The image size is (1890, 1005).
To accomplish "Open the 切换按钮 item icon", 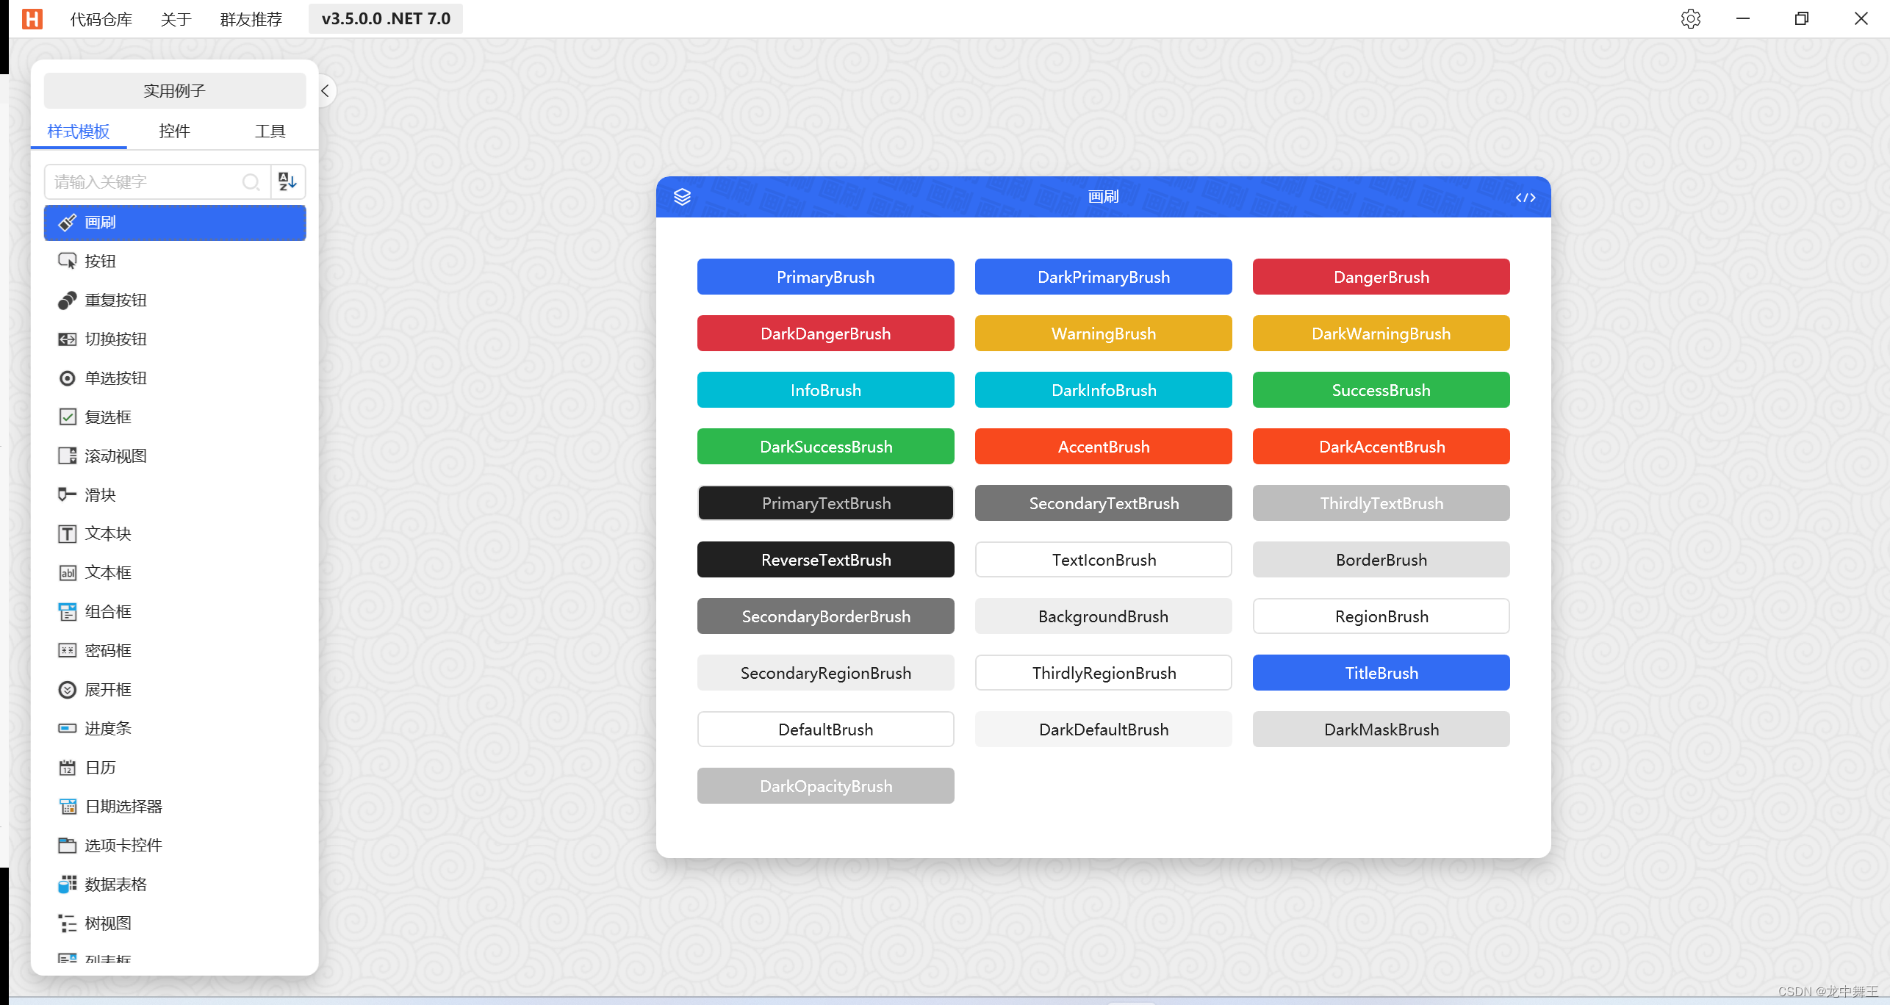I will [x=67, y=339].
